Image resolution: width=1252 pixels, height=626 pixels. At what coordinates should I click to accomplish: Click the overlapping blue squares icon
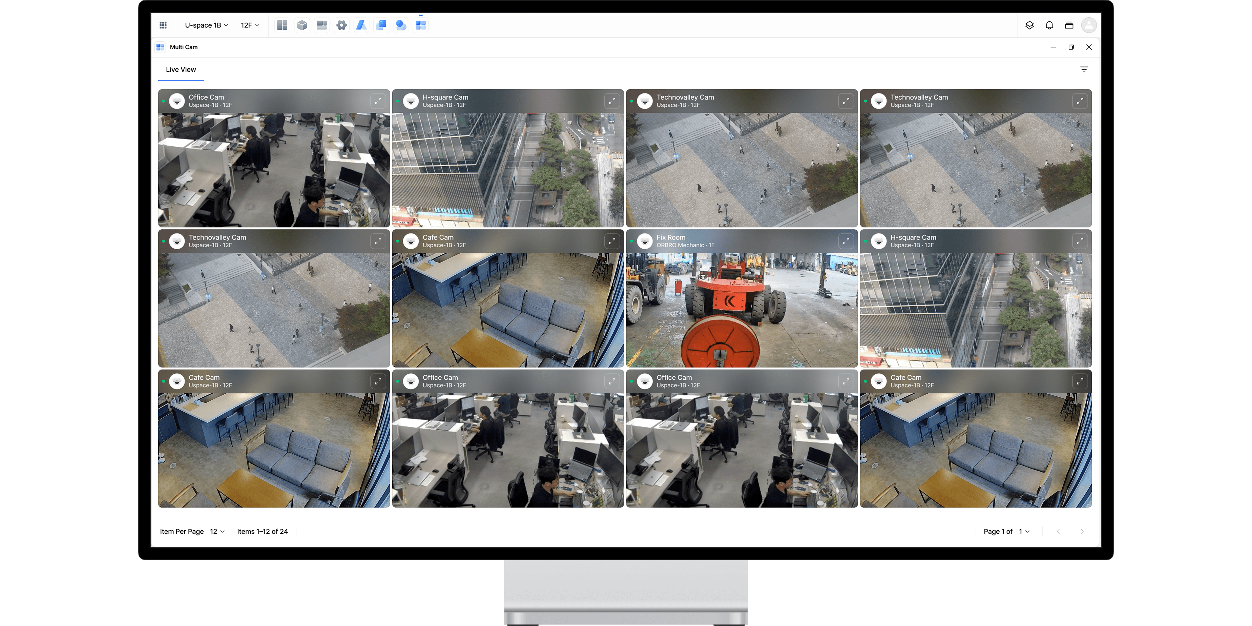381,25
